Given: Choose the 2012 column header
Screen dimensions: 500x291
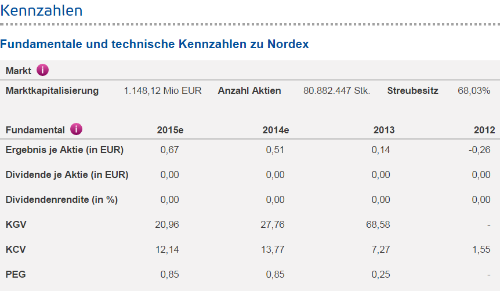Looking at the screenshot, I should coord(484,130).
